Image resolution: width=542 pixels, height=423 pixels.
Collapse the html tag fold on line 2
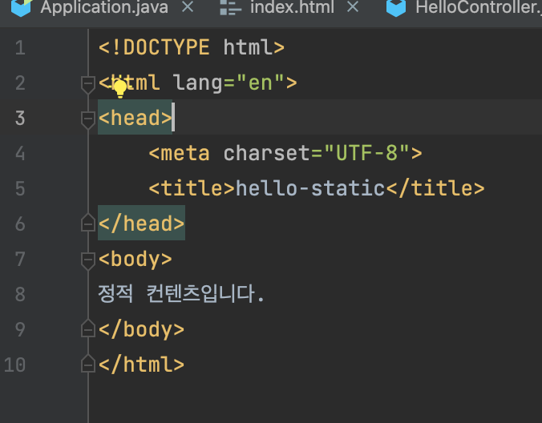(x=88, y=84)
